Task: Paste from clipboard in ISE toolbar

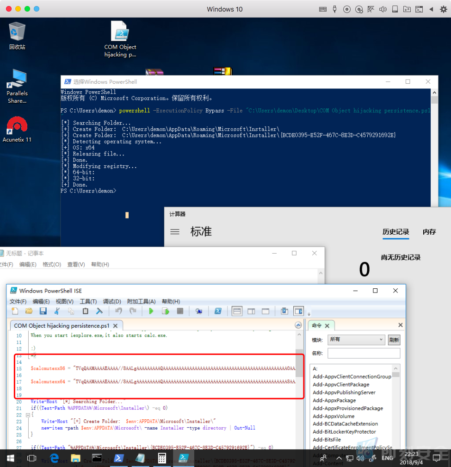Action: tap(85, 311)
